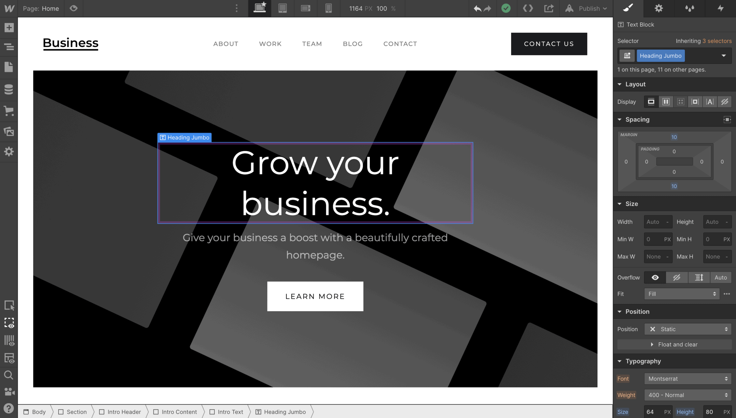Open the Font dropdown showing Montserrat

pos(687,378)
